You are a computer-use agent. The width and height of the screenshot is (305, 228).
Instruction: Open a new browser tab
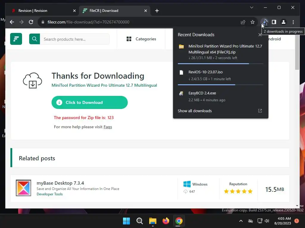pyautogui.click(x=157, y=11)
